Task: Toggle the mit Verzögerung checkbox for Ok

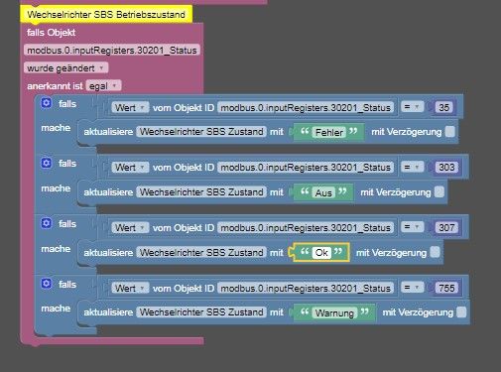Action: (436, 252)
